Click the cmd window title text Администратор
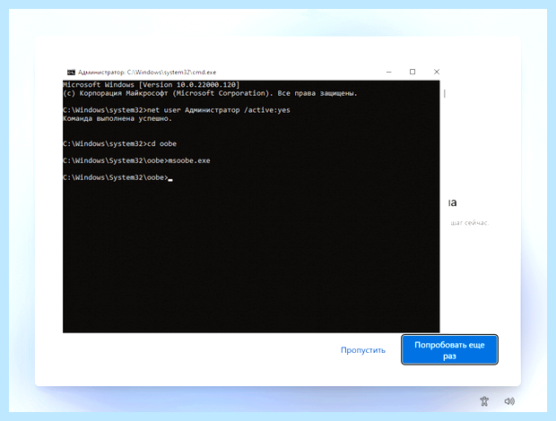This screenshot has width=556, height=421. coord(101,73)
